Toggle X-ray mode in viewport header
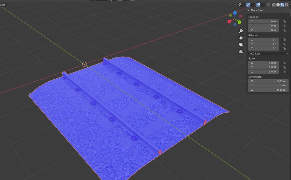This screenshot has width=291, height=180. point(268,5)
